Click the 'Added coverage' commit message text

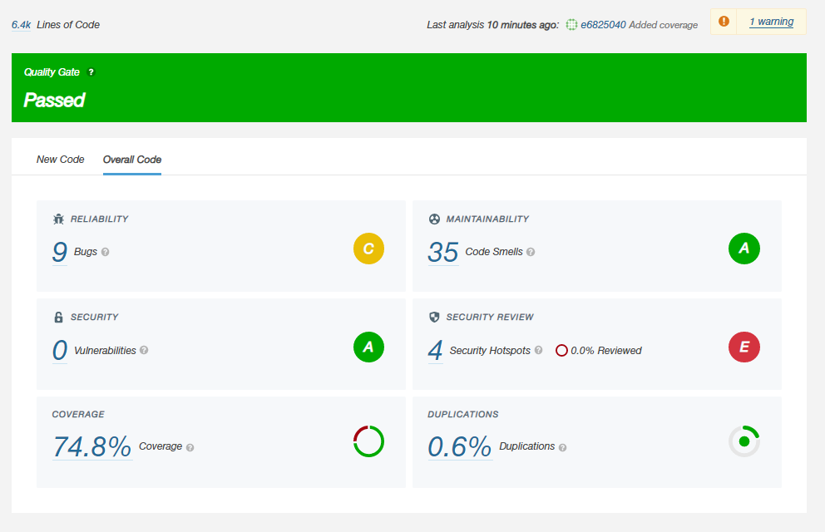pos(663,25)
